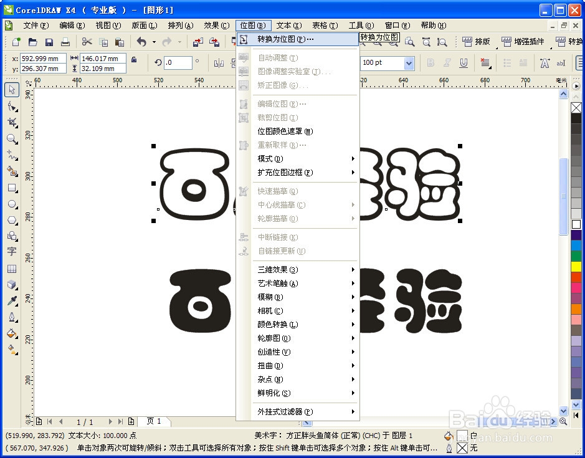The height and width of the screenshot is (458, 585).
Task: Click the rotation angle field
Action: point(178,63)
